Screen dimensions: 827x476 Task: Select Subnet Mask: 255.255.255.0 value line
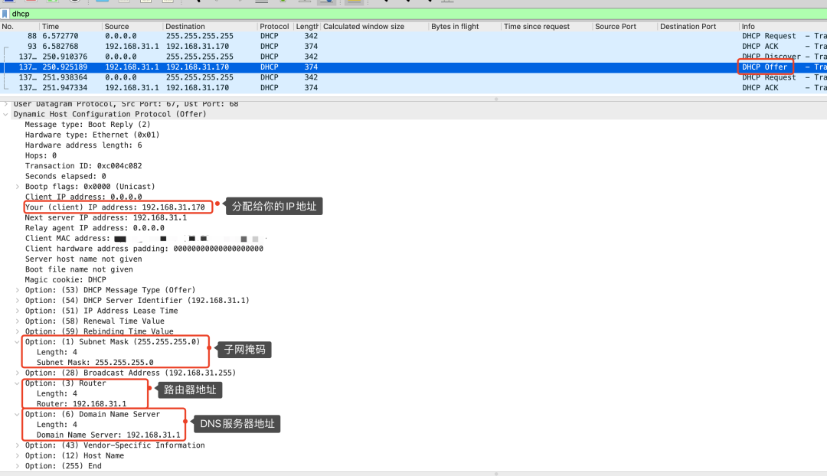(x=95, y=363)
